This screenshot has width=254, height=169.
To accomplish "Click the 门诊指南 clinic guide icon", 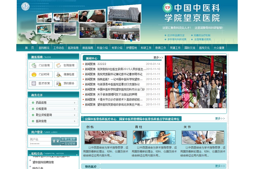I will [x=34, y=65].
